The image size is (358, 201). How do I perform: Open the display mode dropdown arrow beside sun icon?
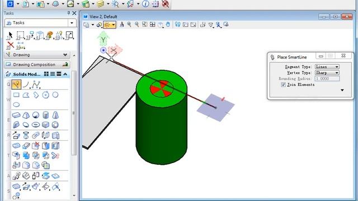[x=113, y=25]
